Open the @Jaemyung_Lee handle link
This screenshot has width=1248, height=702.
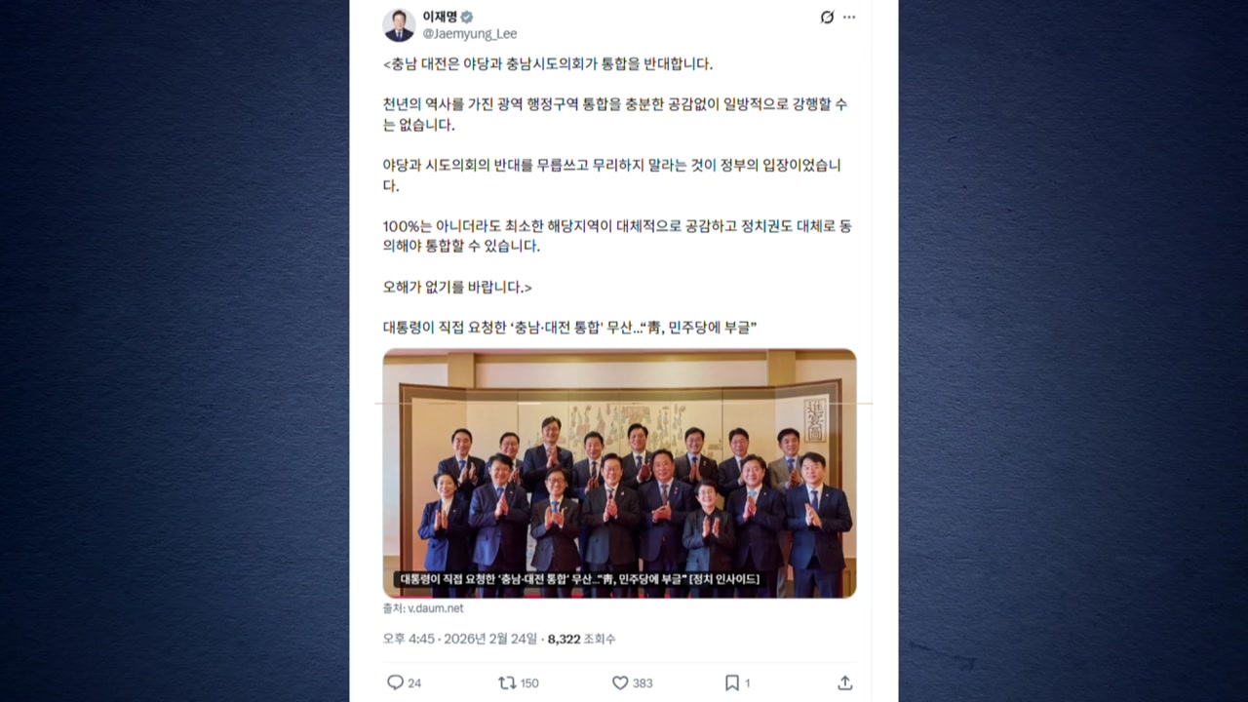[x=470, y=34]
